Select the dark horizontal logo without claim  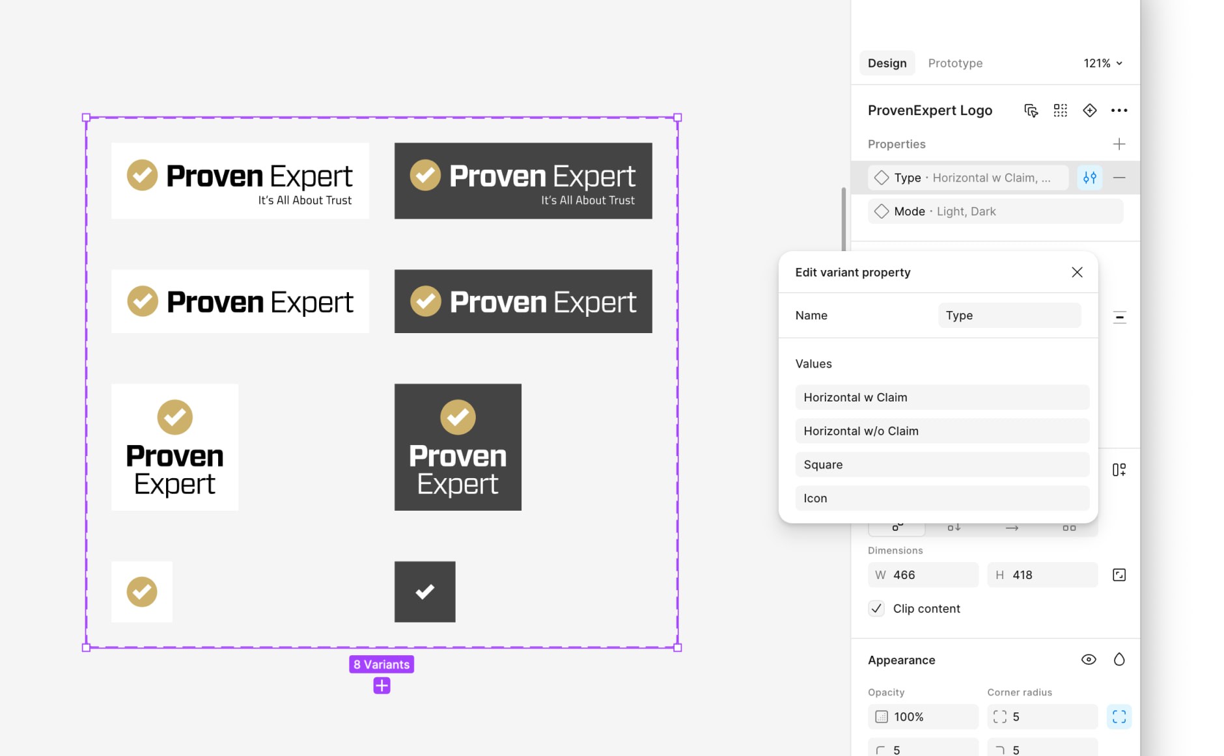pos(523,301)
